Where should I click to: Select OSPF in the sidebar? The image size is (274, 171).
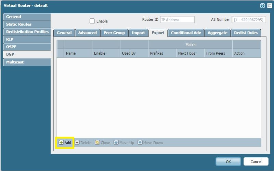(x=27, y=47)
